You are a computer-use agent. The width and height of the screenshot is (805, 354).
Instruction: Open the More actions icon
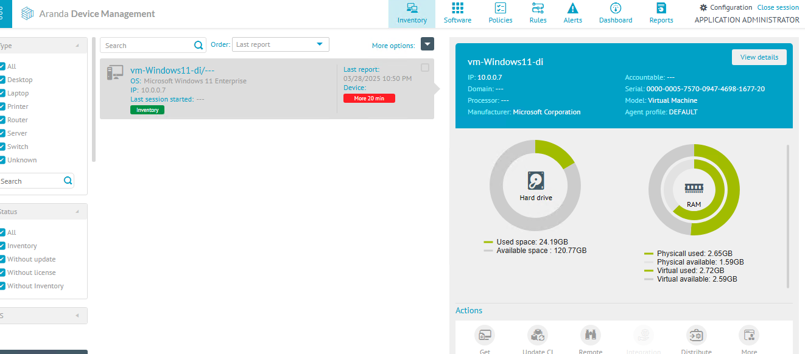[x=749, y=335]
